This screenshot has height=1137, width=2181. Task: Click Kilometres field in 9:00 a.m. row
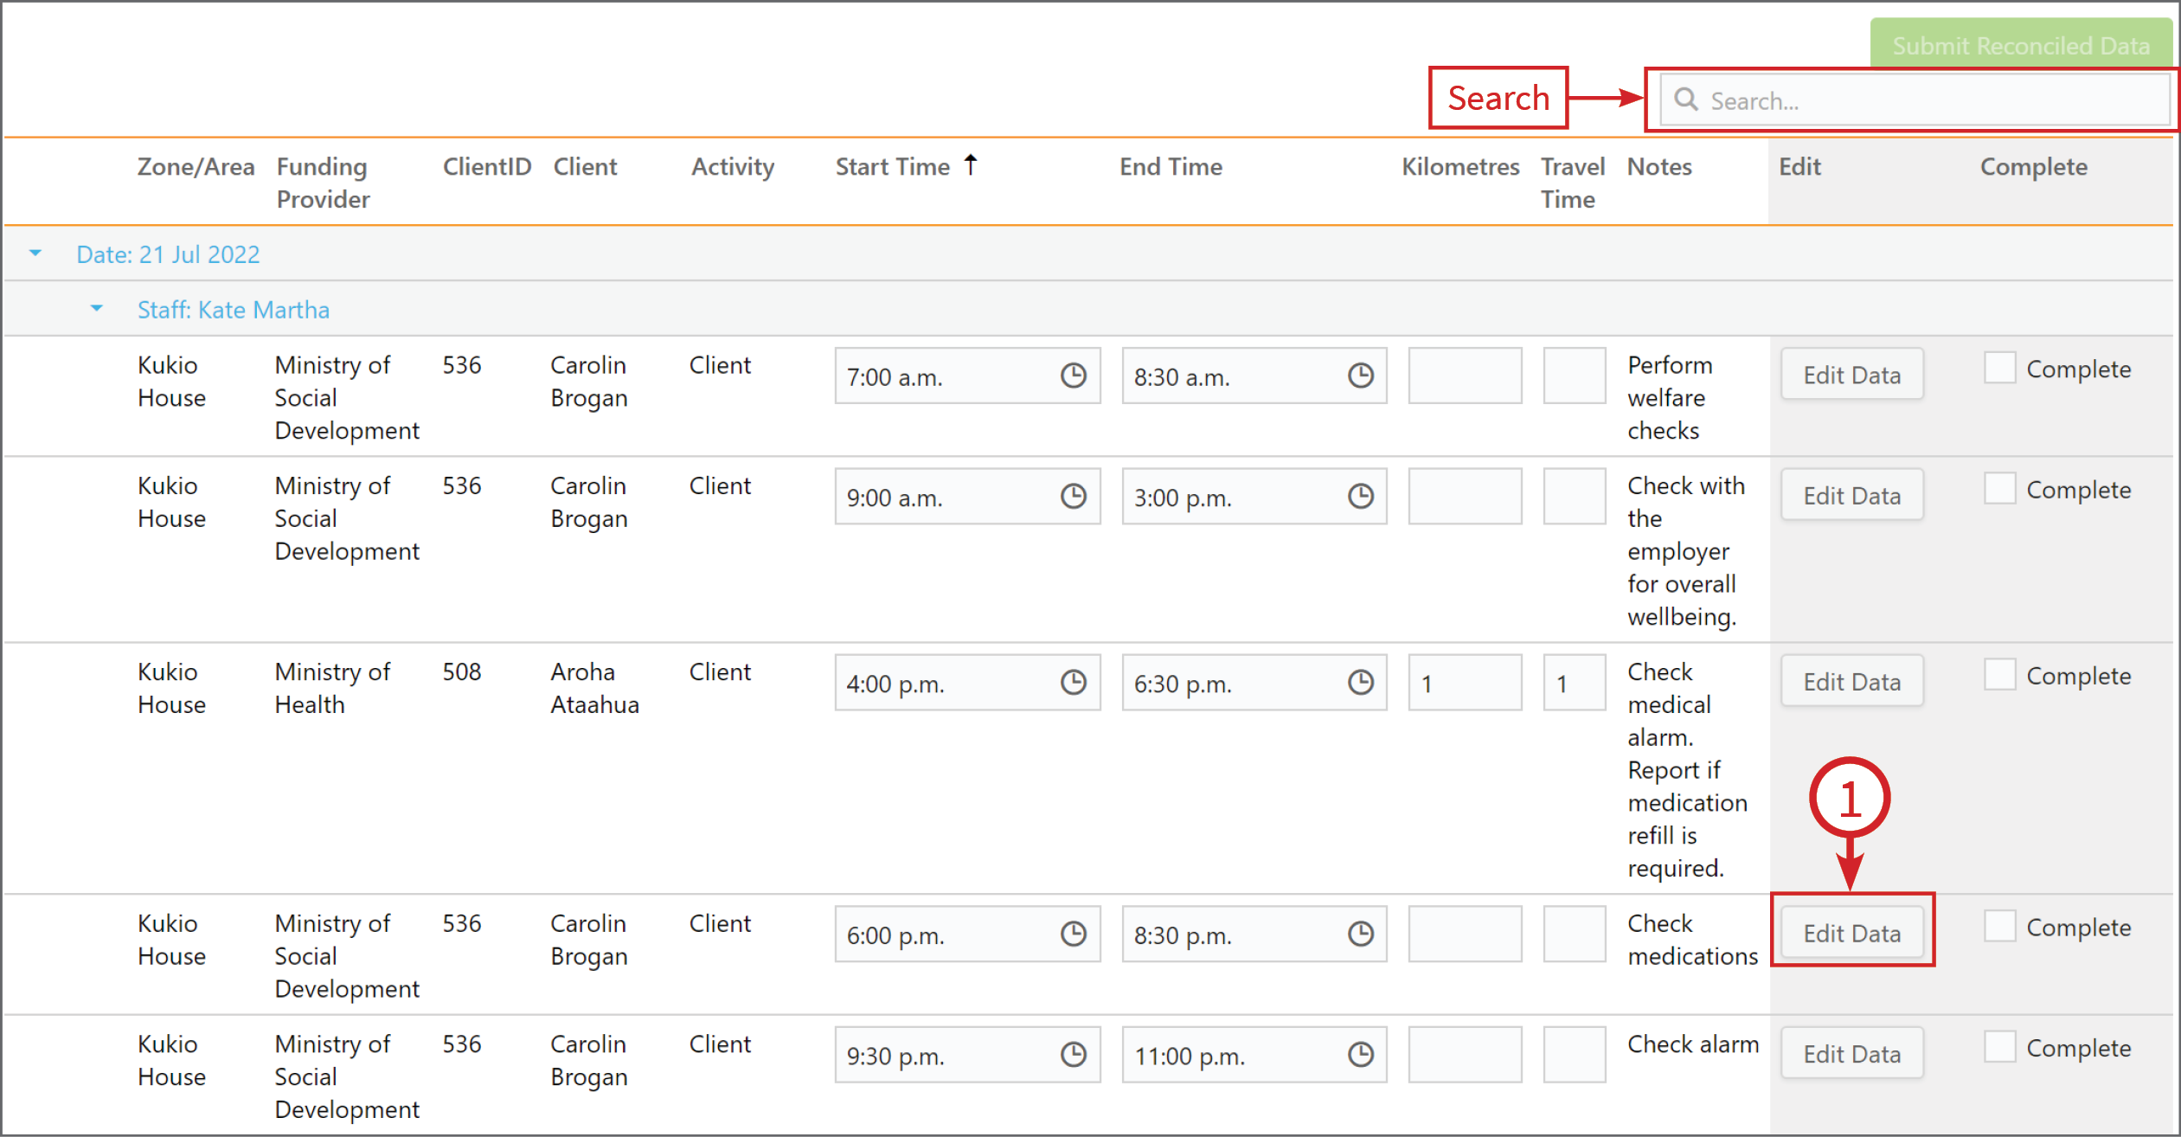point(1465,496)
